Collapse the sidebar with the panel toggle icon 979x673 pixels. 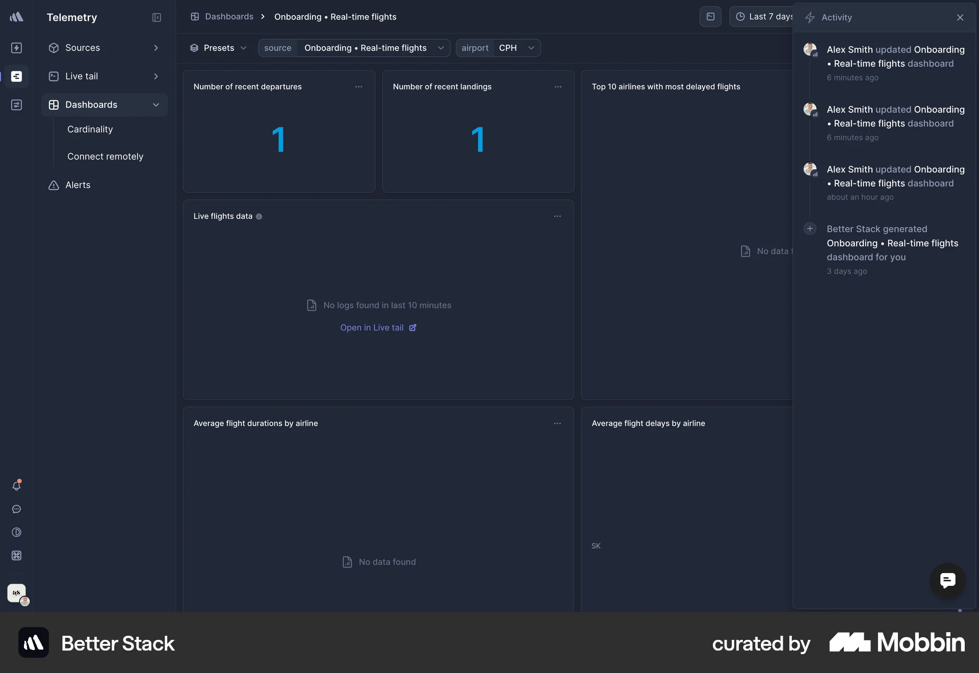click(157, 17)
